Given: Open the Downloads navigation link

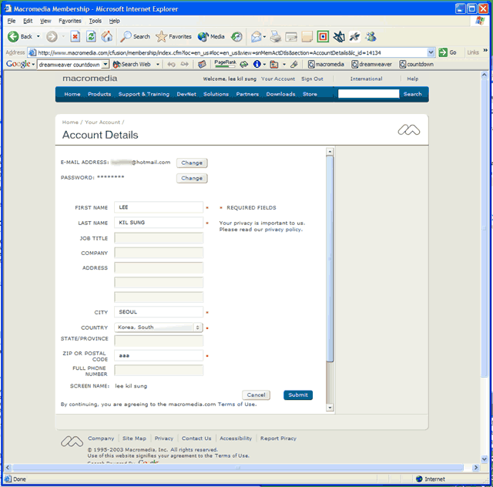Looking at the screenshot, I should pos(280,94).
